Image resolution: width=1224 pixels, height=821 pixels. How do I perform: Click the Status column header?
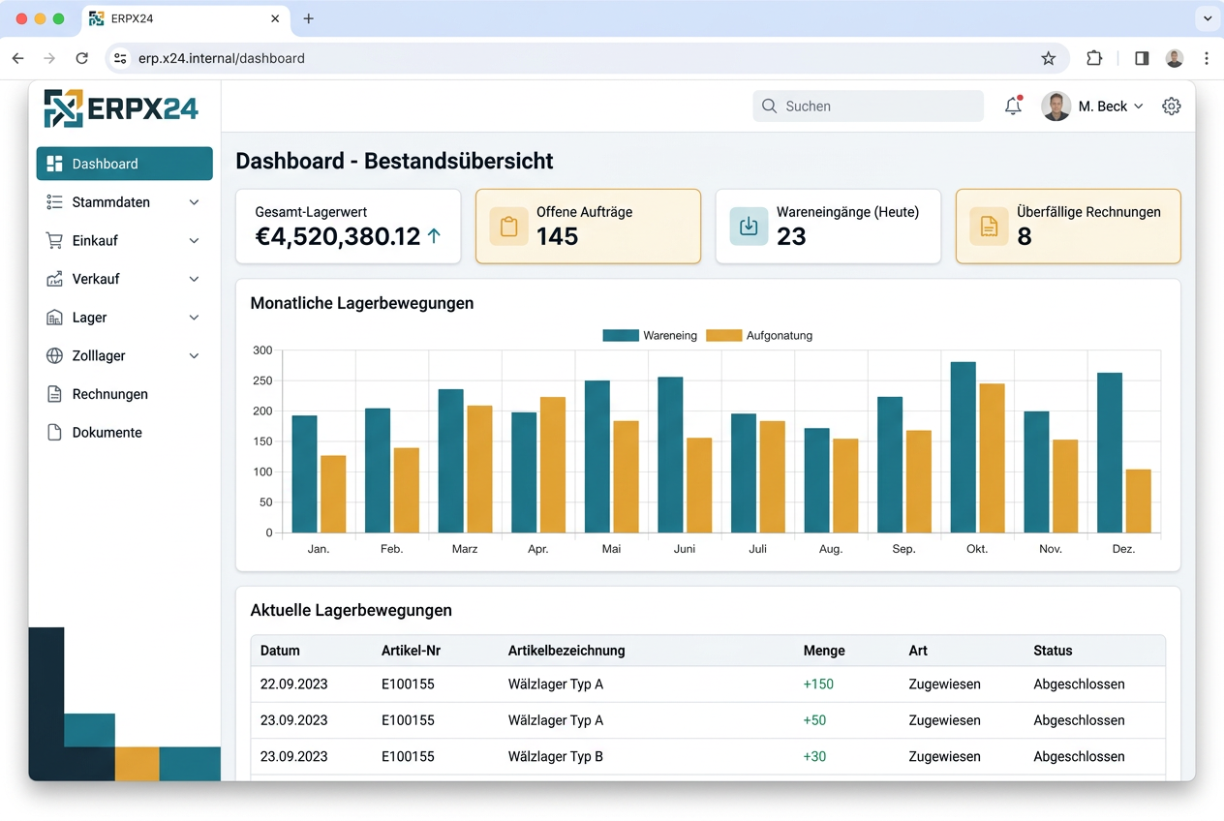point(1053,651)
